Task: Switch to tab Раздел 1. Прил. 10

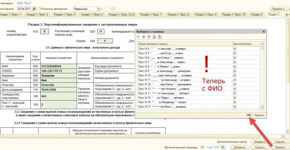Action: [234, 14]
